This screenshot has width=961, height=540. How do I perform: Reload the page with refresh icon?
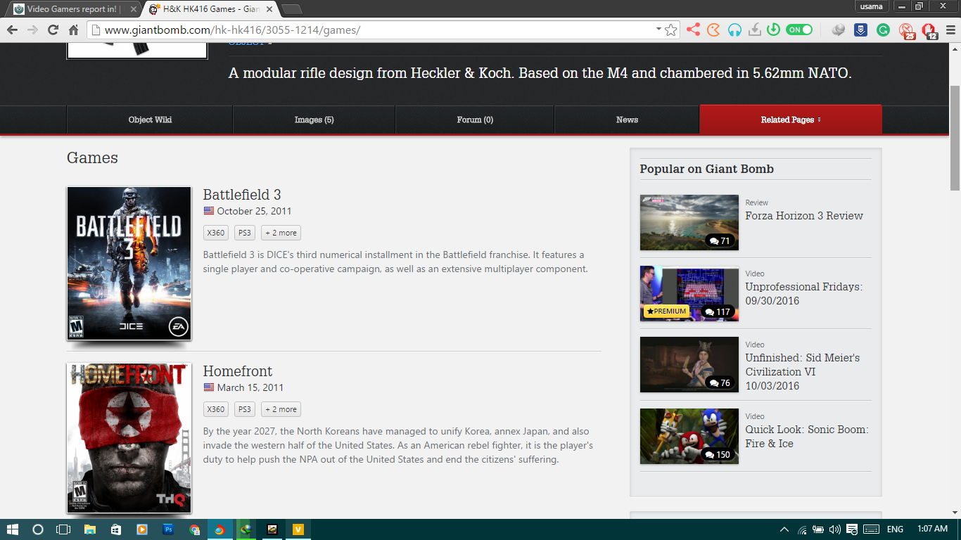click(x=53, y=30)
